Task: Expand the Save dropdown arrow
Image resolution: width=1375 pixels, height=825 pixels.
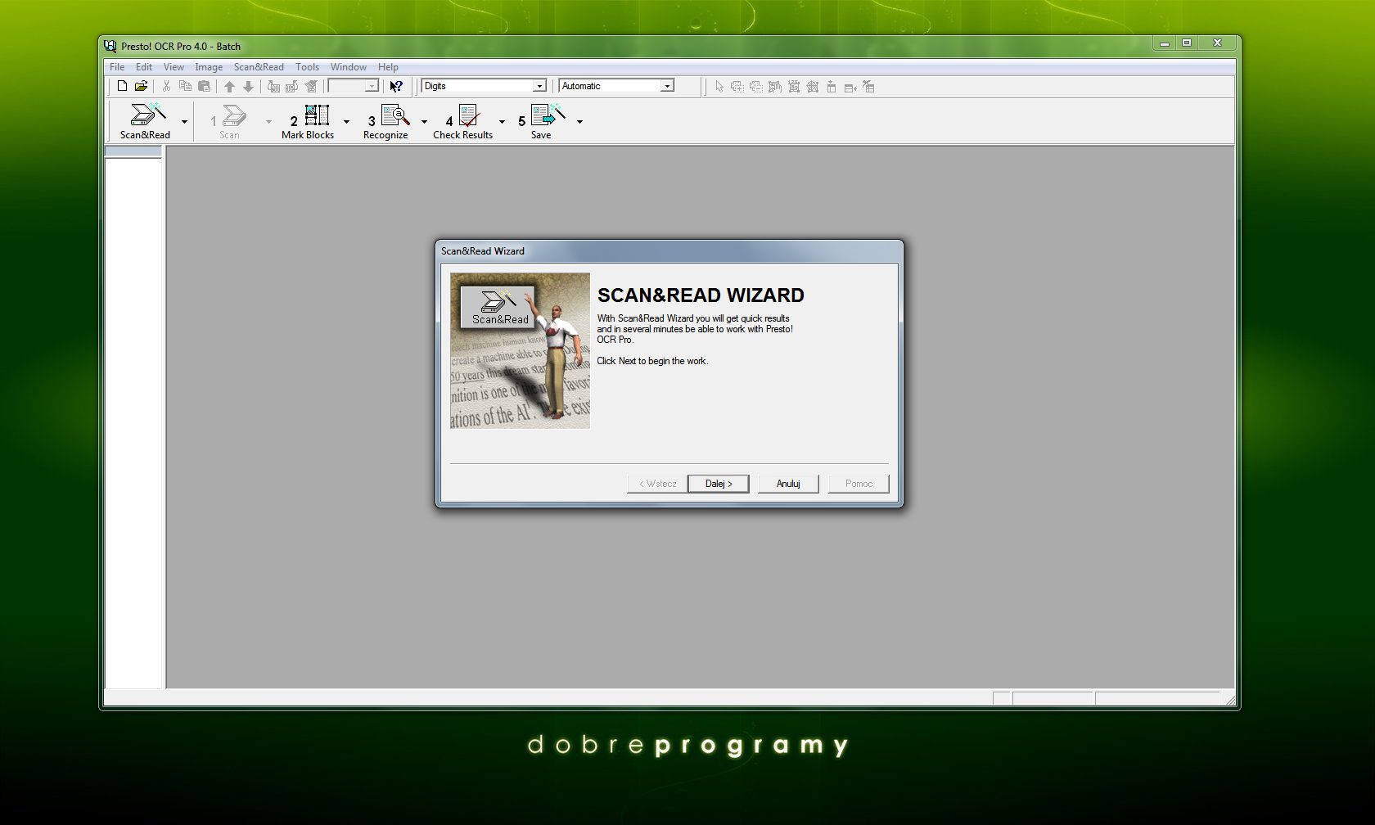Action: 579,122
